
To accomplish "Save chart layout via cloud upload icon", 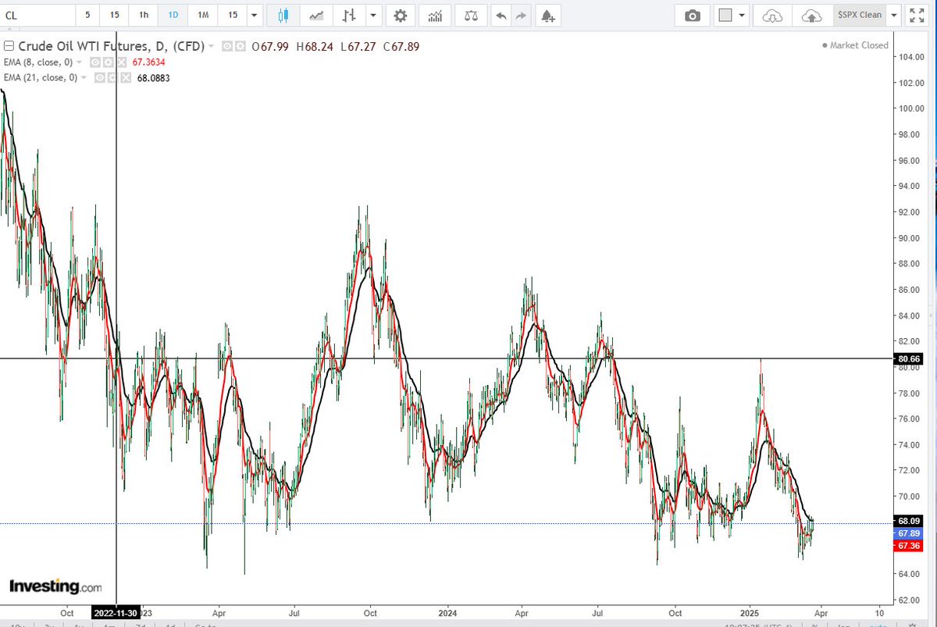I will (812, 15).
